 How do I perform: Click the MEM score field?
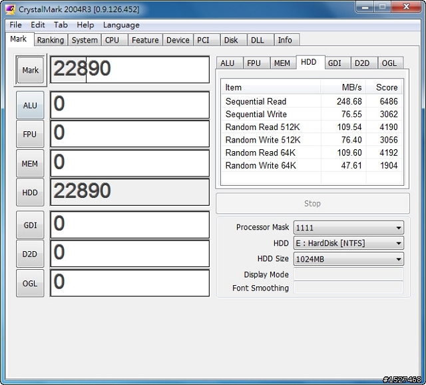click(130, 163)
